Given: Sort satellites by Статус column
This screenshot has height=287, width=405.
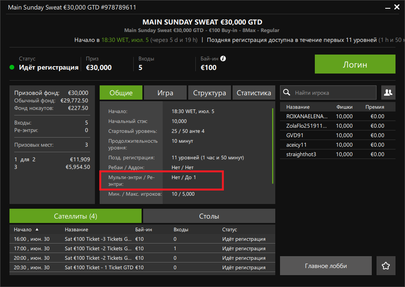Looking at the screenshot, I should click(x=229, y=229).
